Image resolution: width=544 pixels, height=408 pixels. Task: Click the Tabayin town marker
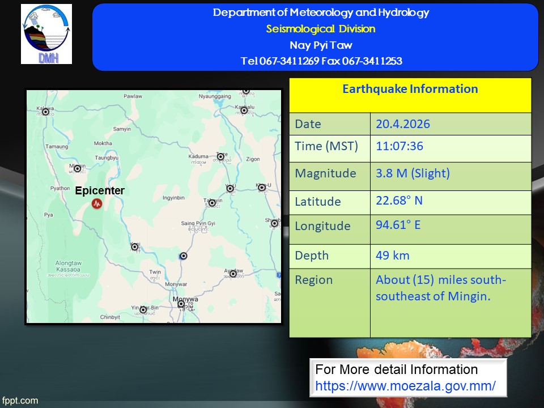tap(212, 203)
